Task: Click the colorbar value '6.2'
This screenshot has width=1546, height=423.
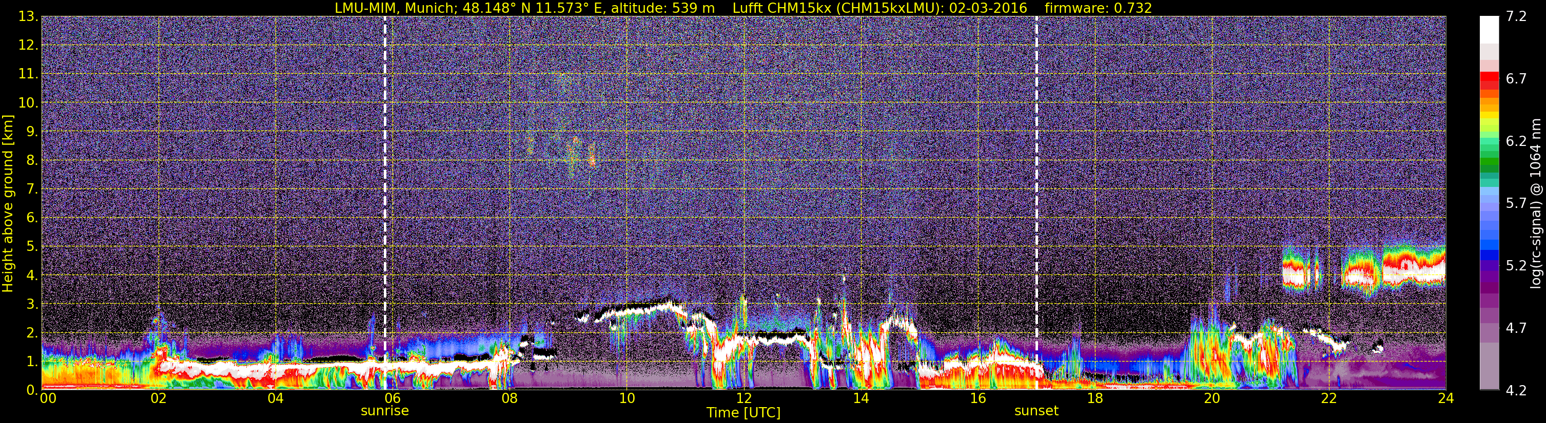Action: point(1516,141)
